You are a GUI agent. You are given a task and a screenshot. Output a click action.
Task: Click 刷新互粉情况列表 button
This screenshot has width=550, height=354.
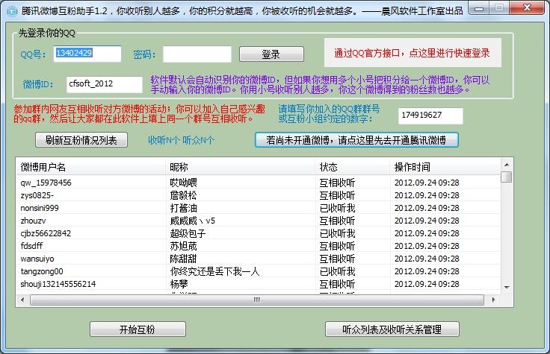click(x=81, y=140)
